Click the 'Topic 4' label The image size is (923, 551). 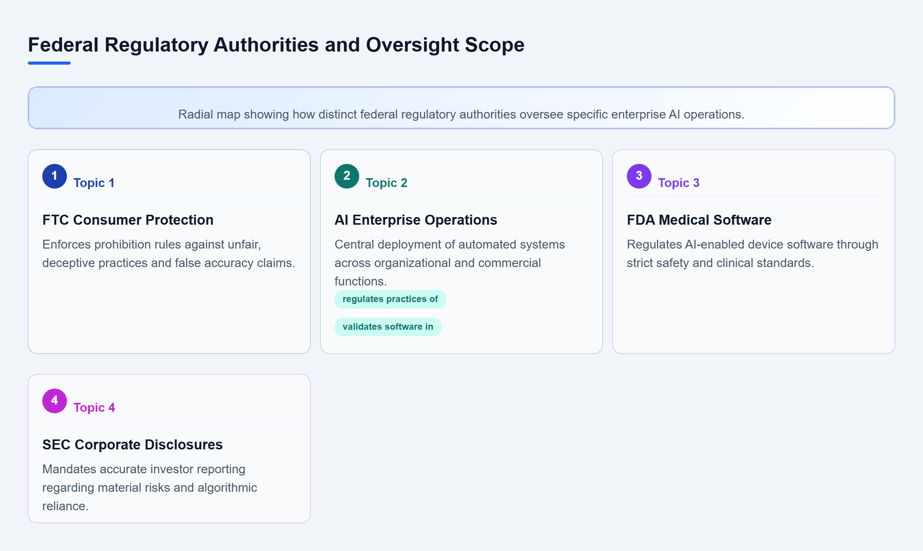coord(94,407)
